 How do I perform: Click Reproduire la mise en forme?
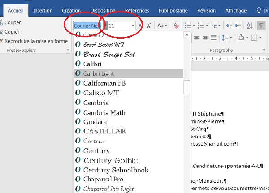pyautogui.click(x=34, y=41)
